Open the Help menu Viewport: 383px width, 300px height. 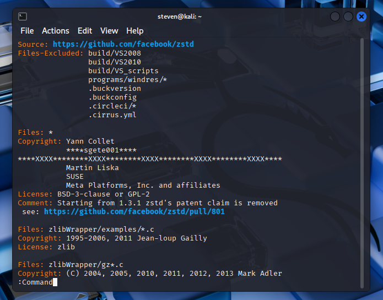[x=134, y=31]
